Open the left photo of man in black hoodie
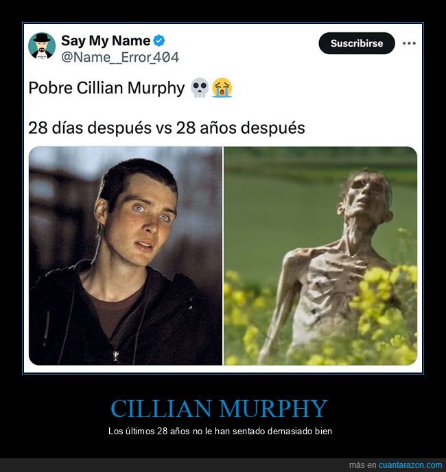This screenshot has height=472, width=446. tap(126, 256)
